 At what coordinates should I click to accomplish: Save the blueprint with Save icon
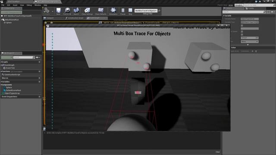58,11
